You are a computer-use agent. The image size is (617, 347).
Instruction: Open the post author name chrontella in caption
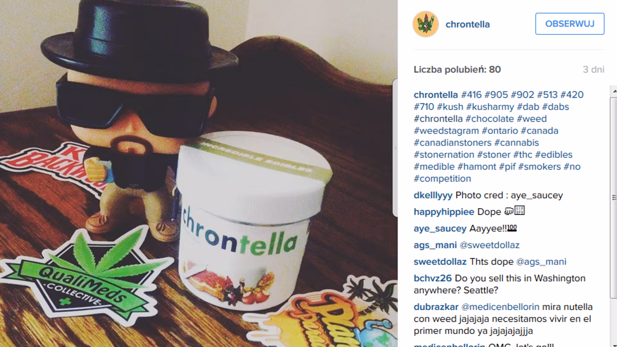coord(435,95)
